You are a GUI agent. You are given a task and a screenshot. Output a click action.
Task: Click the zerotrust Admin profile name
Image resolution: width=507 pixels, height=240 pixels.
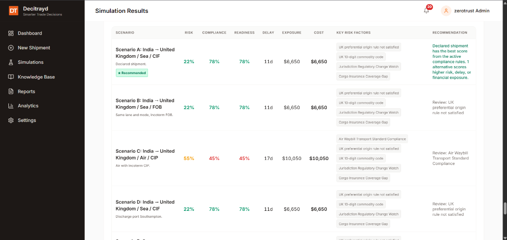coord(472,11)
